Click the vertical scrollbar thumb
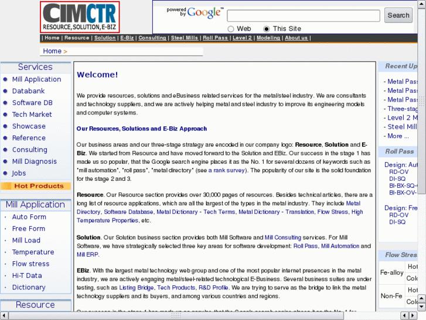Image resolution: width=426 pixels, height=320 pixels. tap(421, 102)
